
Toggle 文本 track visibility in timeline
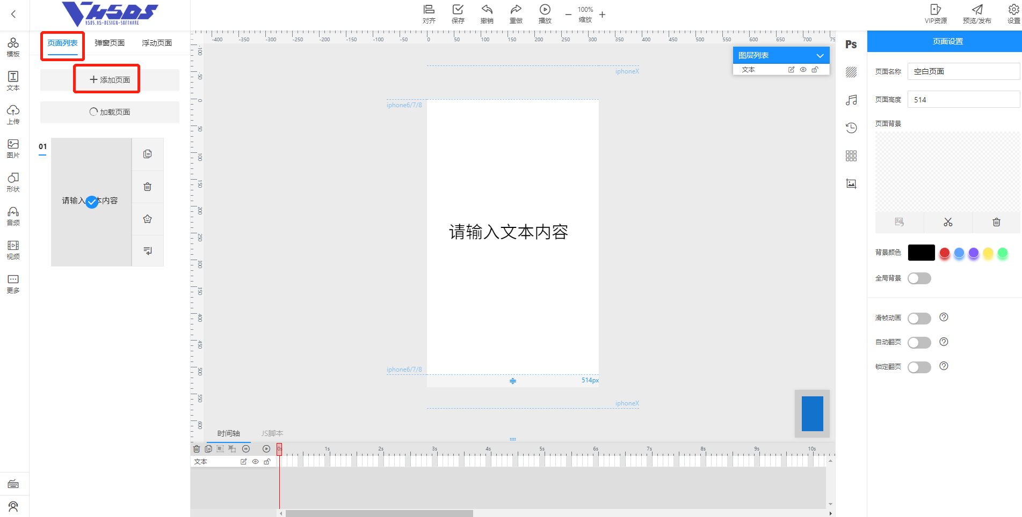[256, 462]
